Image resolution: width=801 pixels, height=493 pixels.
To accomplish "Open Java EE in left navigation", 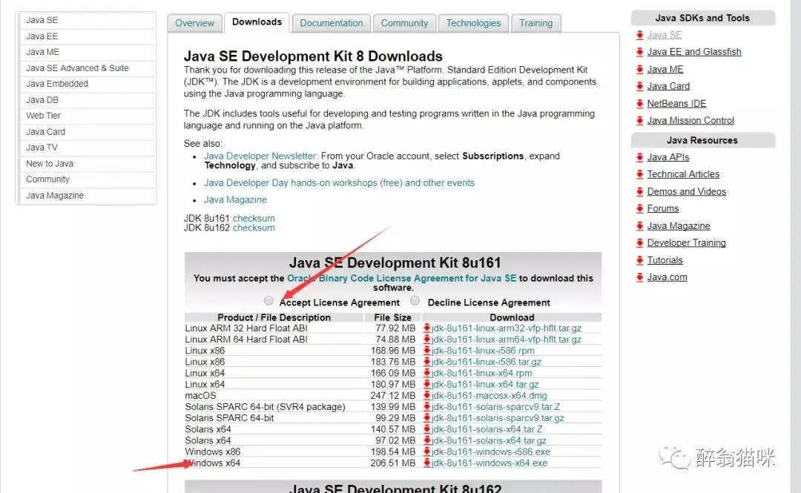I will [x=87, y=36].
